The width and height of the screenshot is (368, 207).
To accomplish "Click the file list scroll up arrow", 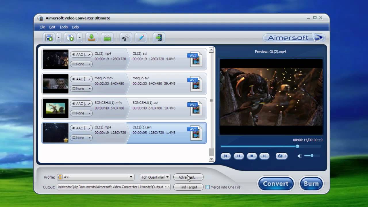I will point(211,50).
